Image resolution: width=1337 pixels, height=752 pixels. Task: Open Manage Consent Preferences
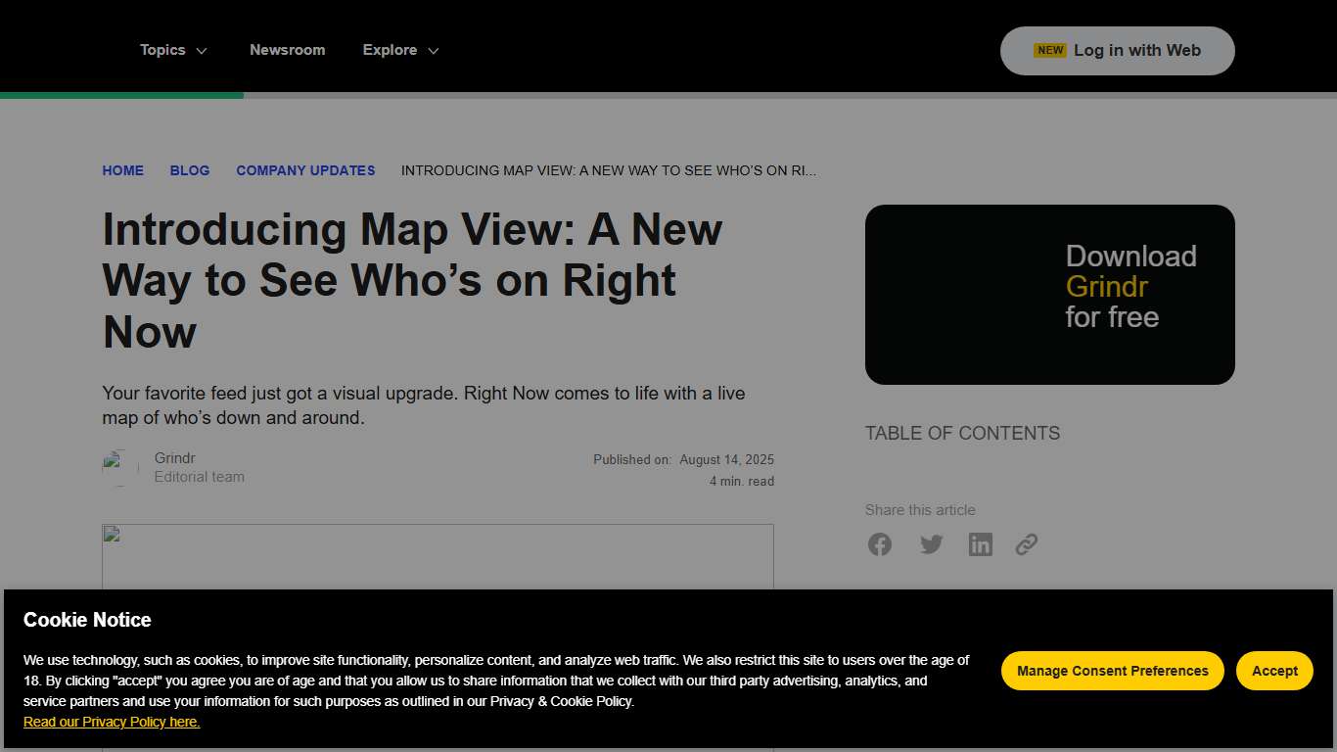[1112, 671]
